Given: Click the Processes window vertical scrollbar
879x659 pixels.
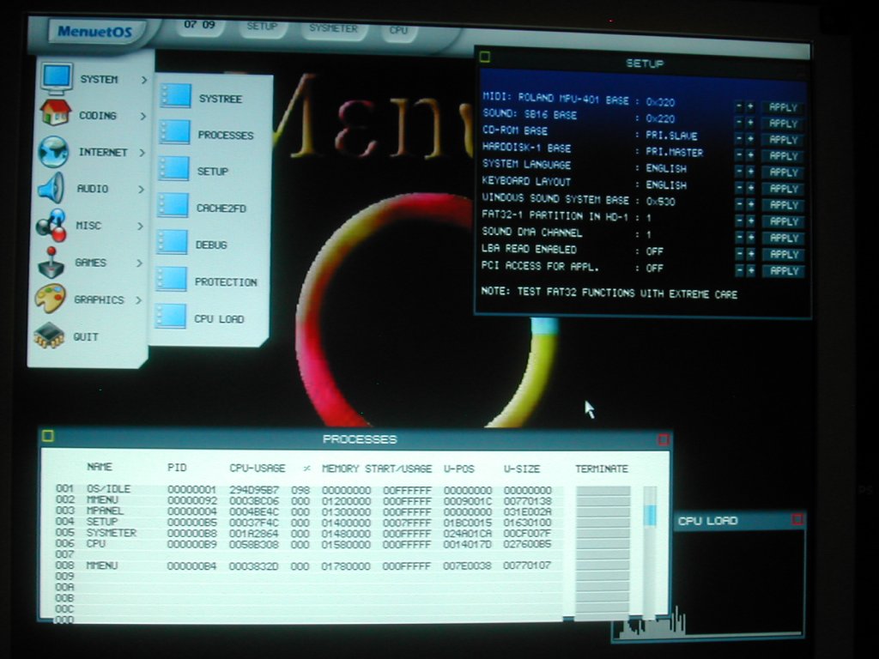Looking at the screenshot, I should pos(650,549).
